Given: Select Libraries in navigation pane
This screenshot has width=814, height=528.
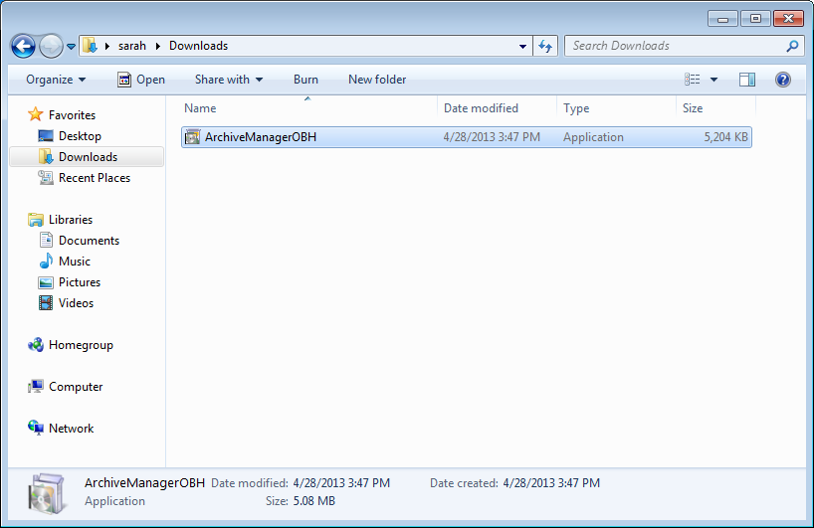Looking at the screenshot, I should (71, 220).
